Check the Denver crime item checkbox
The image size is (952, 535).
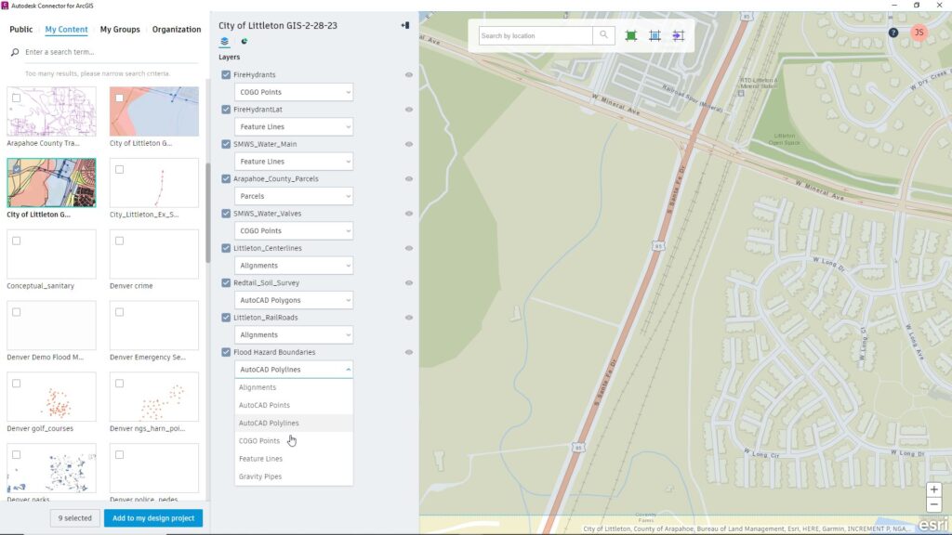click(x=120, y=241)
